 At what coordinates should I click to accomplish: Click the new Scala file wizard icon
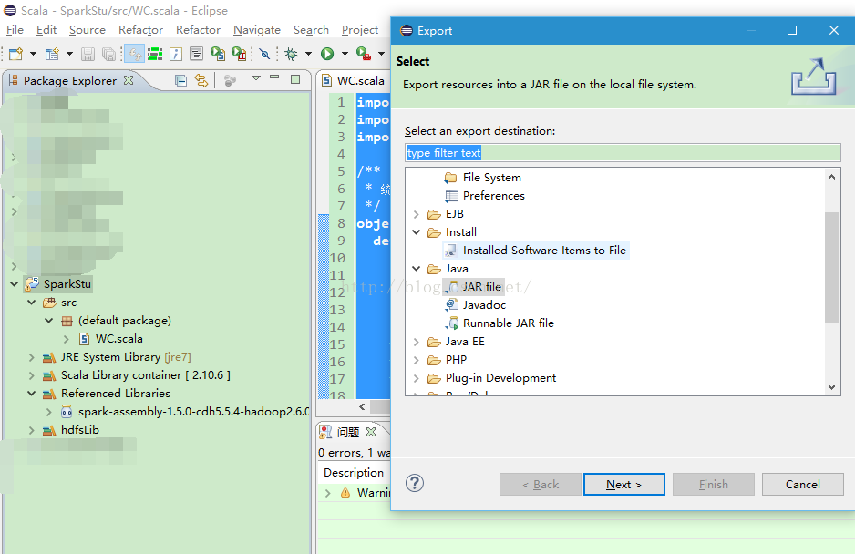[x=52, y=54]
